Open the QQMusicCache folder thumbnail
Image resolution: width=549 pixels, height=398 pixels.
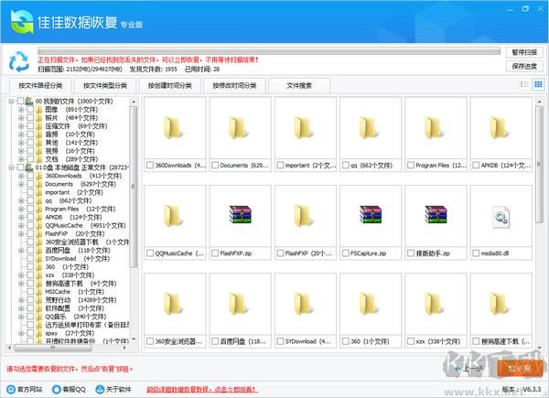(x=175, y=216)
